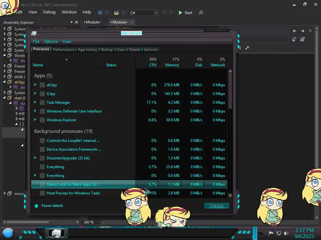321x240 pixels.
Task: Switch to App history tab
Action: coord(88,50)
